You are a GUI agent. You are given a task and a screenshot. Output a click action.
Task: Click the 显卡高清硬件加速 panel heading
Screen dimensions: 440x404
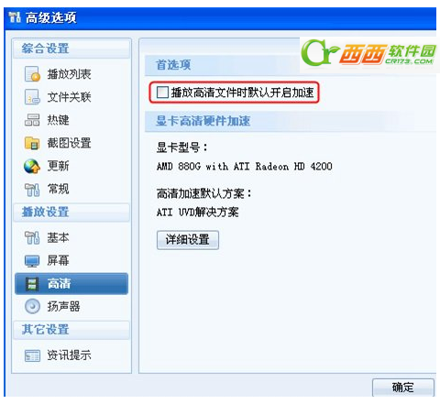203,121
